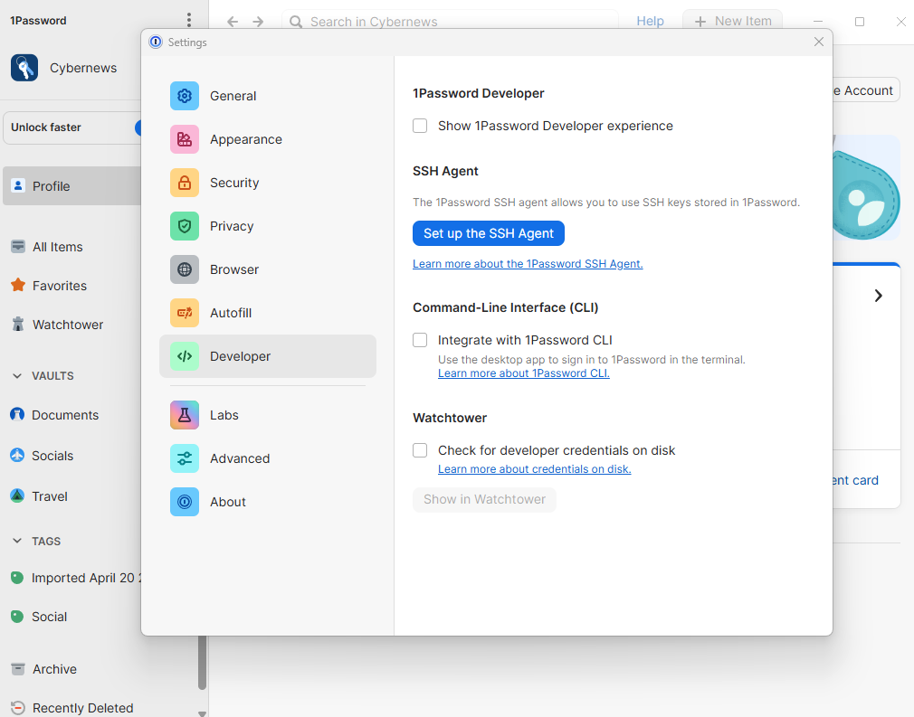Click the right chevron on the card

click(879, 296)
